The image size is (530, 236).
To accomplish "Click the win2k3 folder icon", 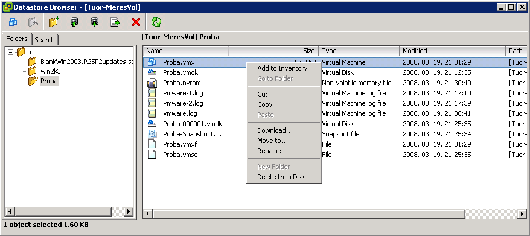I will point(33,71).
